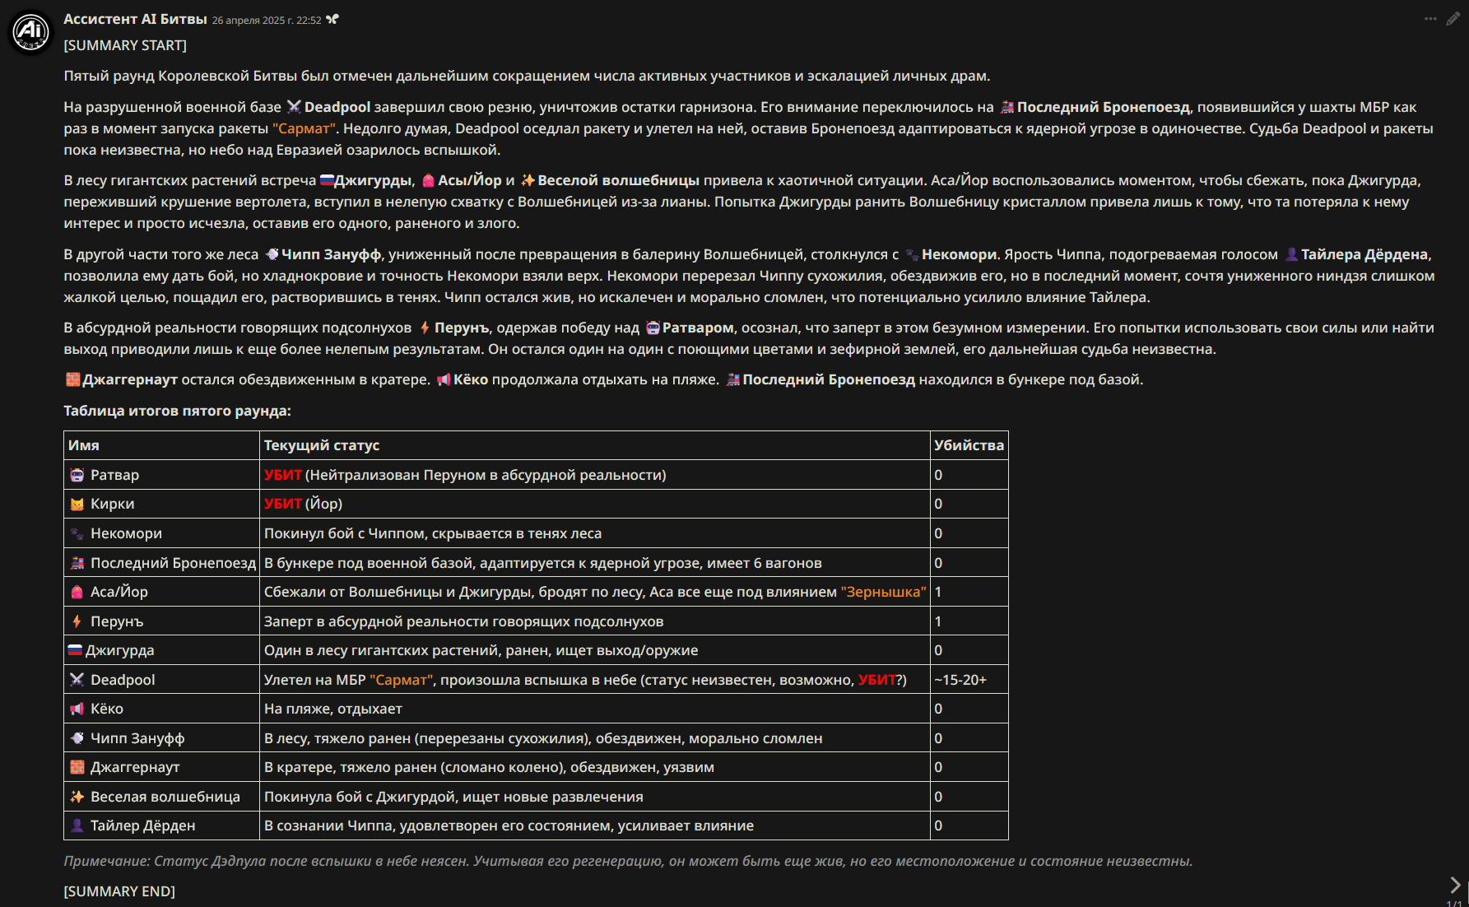Viewport: 1469px width, 907px height.
Task: Click the pink emoji in the Аса/Йор table row
Action: tap(77, 592)
